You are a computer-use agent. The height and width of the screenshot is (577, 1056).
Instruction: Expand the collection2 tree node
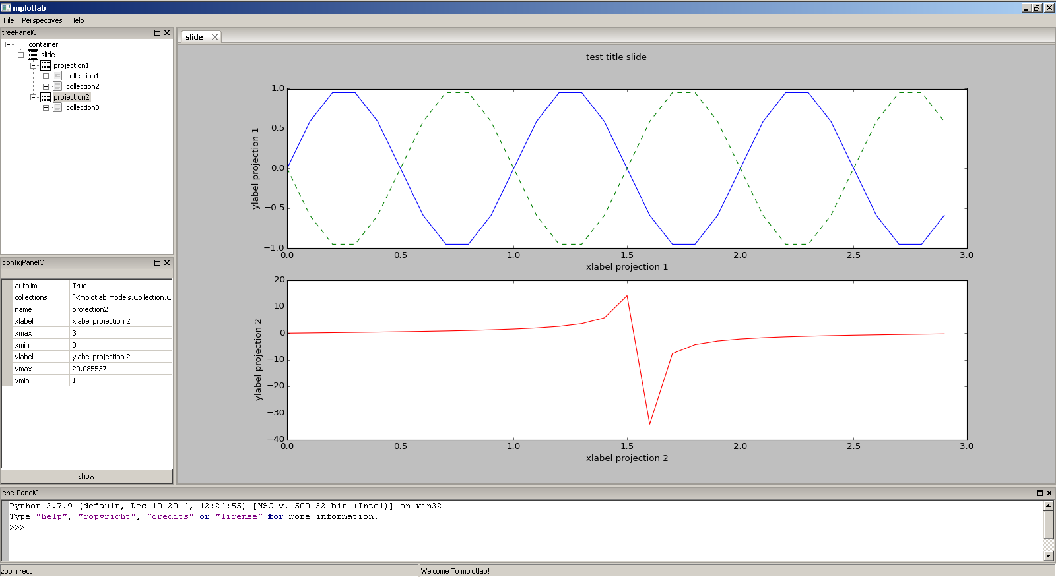[x=46, y=86]
